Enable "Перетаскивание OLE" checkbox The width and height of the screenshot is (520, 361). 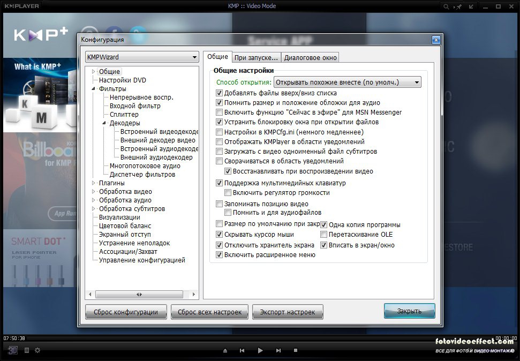tap(323, 234)
